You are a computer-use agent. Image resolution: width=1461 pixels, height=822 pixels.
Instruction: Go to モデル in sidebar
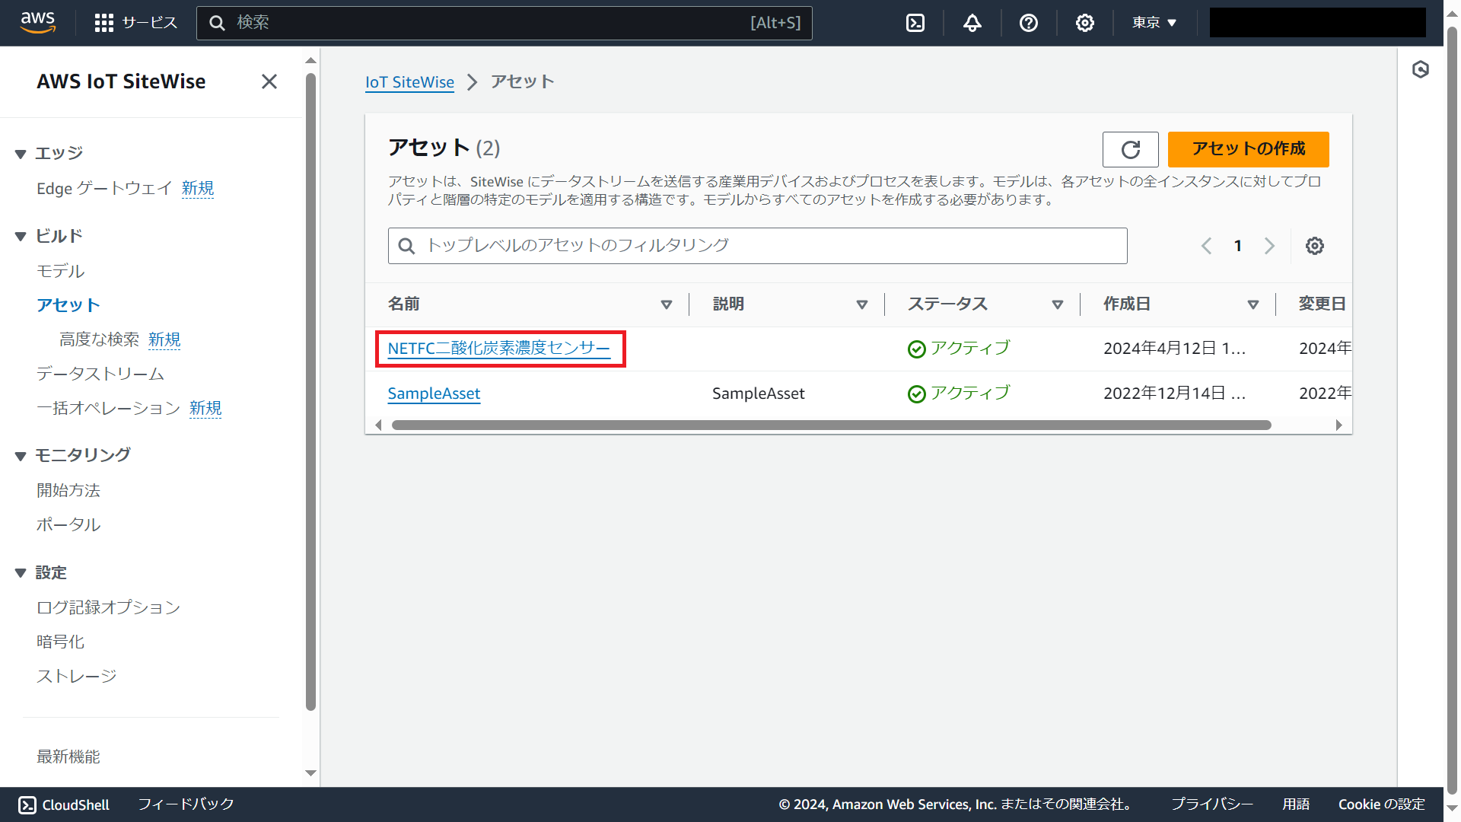click(61, 271)
